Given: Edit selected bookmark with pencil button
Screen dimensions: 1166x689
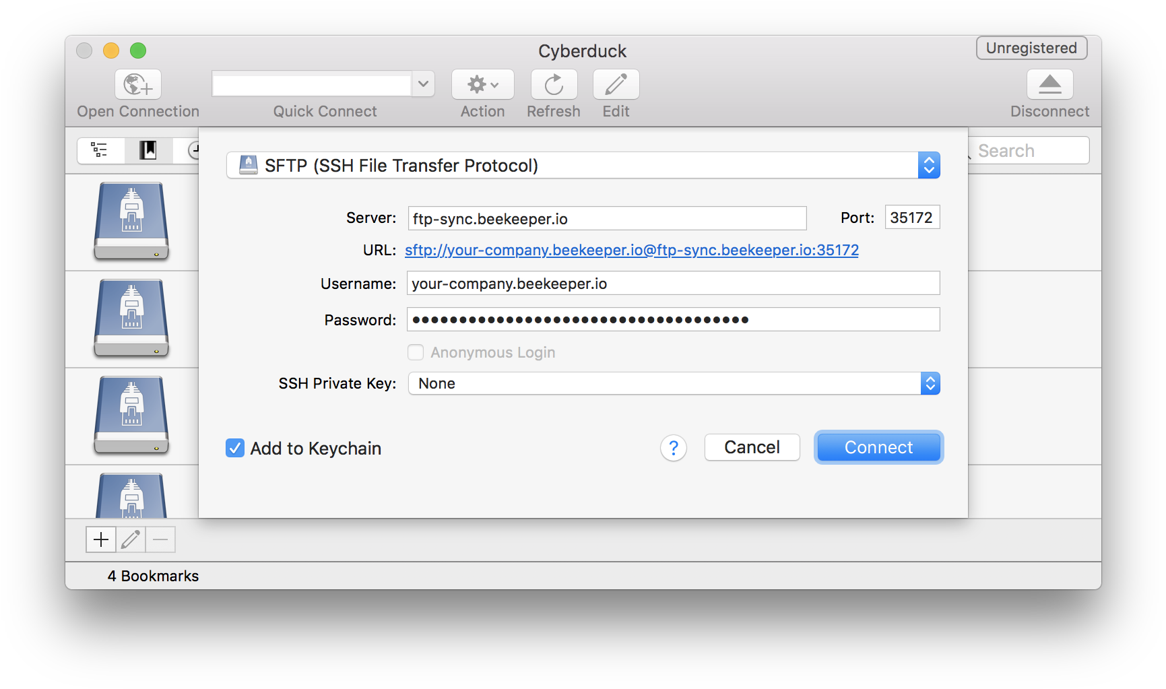Looking at the screenshot, I should [131, 539].
